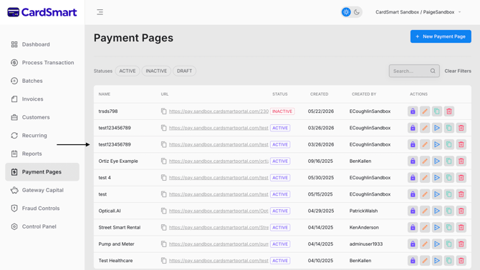Edit the Ortiz Eye Example page
The width and height of the screenshot is (480, 270).
425,161
